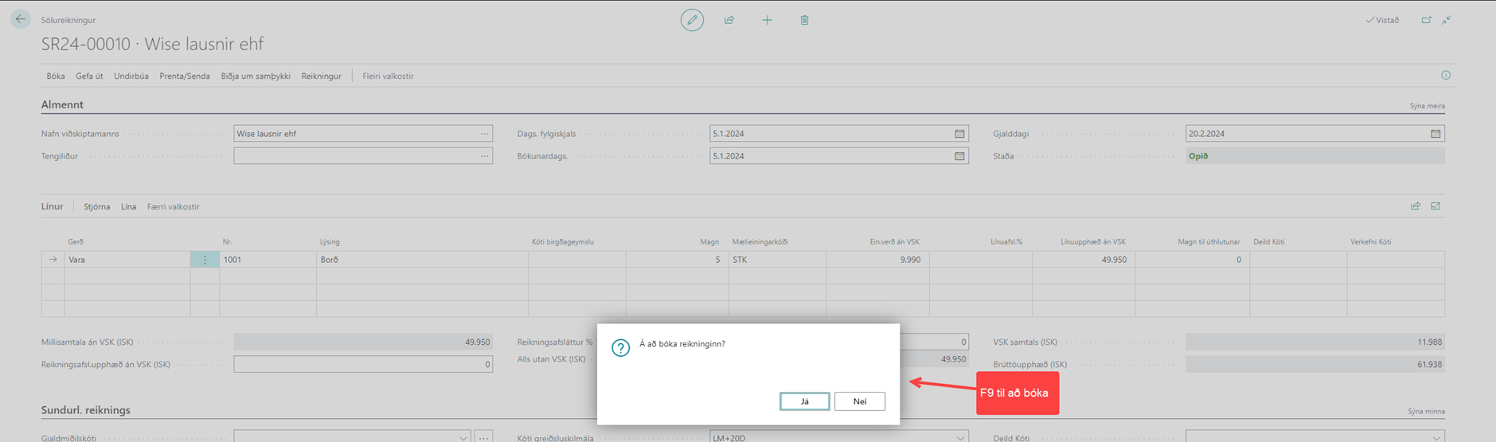The width and height of the screenshot is (1496, 442).
Task: Open the Prenta/Senda menu
Action: 185,76
